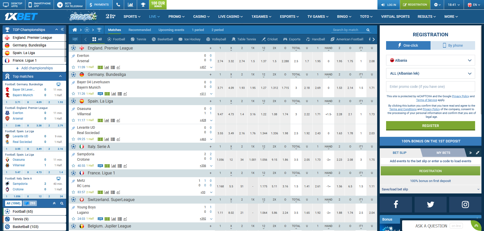Screen dimensions: 484x231
Task: Click 100% bonus on first deposit link
Action: pos(430,181)
